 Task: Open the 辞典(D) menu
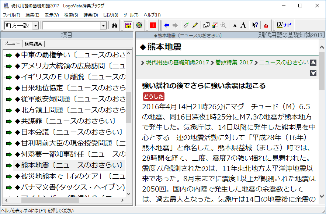click(91, 15)
